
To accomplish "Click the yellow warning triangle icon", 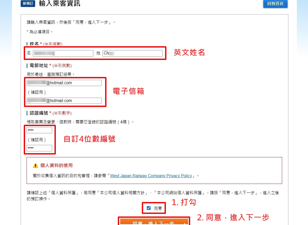I will click(x=35, y=165).
